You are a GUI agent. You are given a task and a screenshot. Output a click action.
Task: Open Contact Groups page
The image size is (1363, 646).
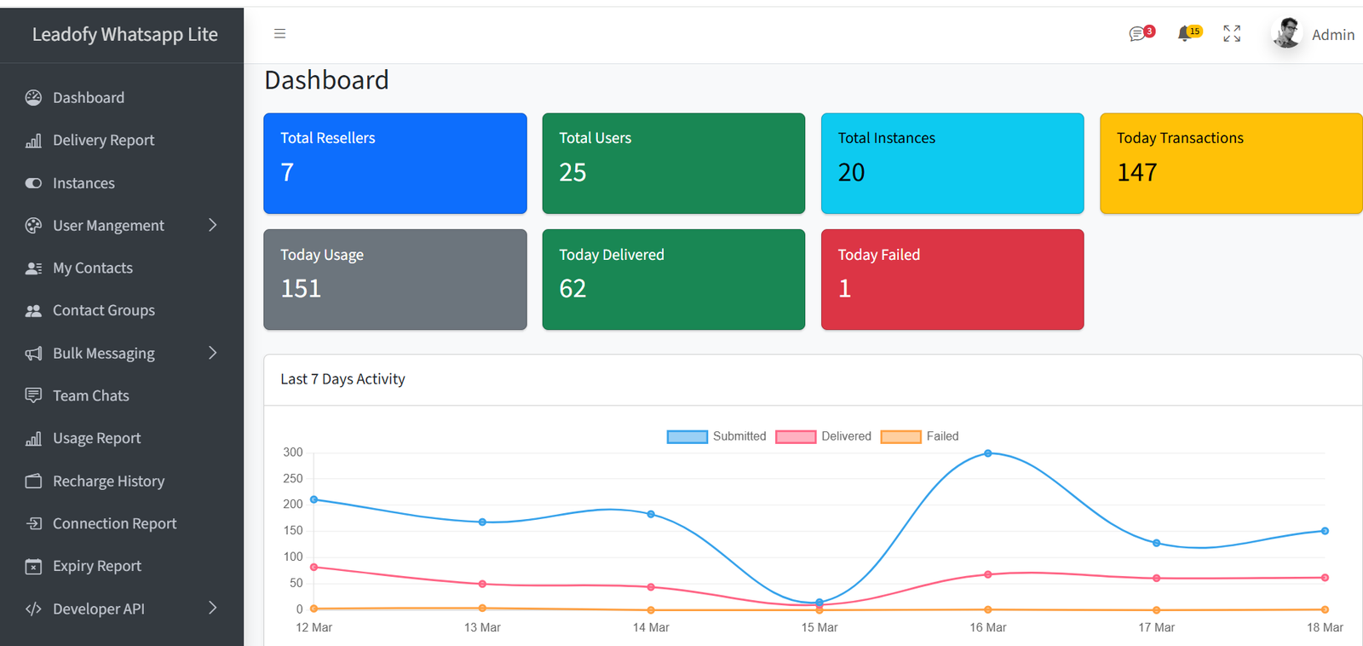point(122,311)
